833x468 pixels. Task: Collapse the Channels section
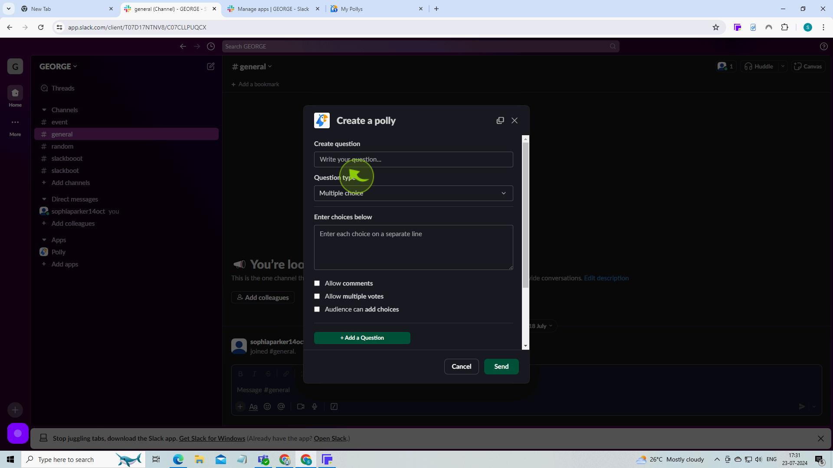coord(44,110)
